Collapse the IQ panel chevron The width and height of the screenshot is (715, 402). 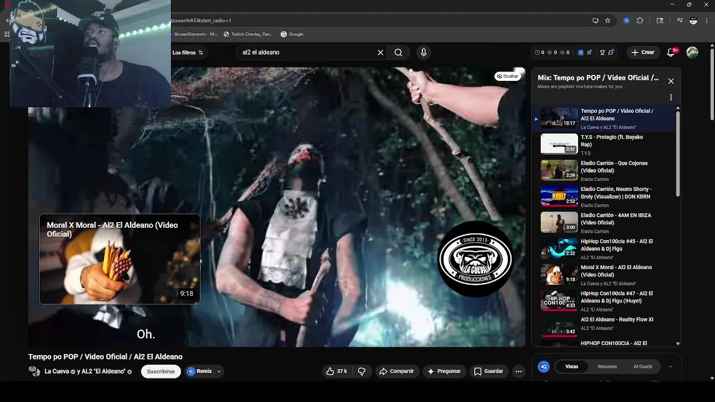click(670, 367)
